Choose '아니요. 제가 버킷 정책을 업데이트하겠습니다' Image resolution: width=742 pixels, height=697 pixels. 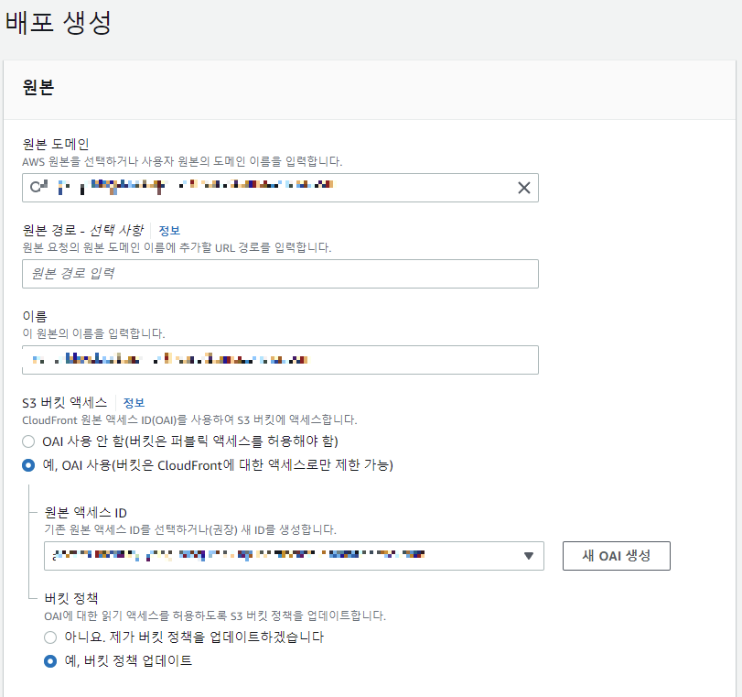[x=50, y=637]
